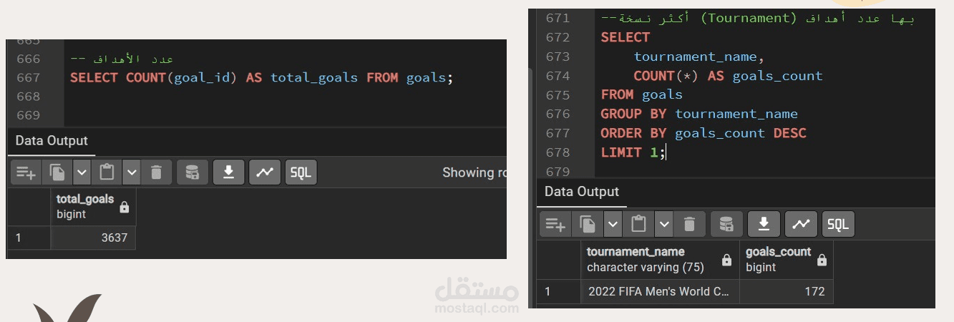Click Copy icon above tournament_name column

[x=587, y=225]
